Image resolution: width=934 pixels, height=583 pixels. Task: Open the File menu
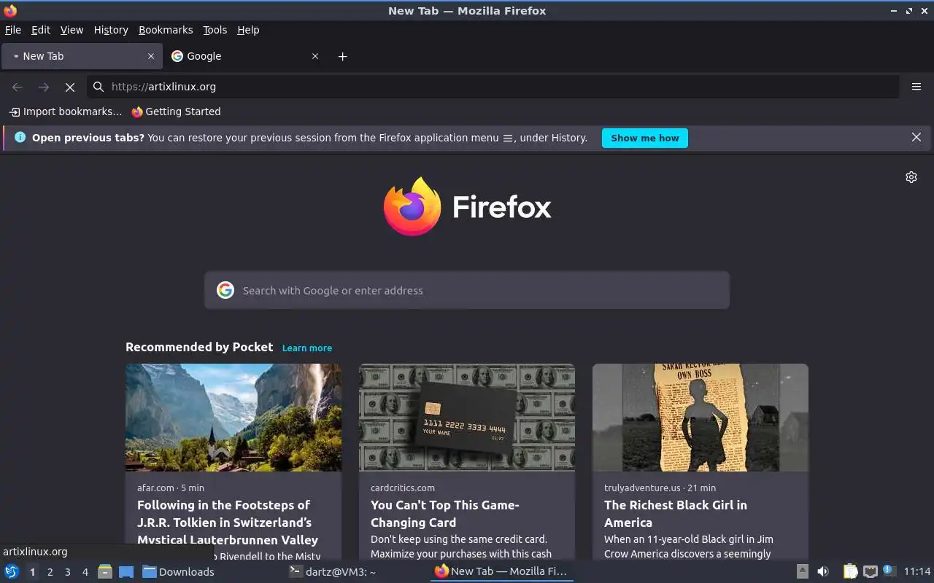tap(13, 30)
